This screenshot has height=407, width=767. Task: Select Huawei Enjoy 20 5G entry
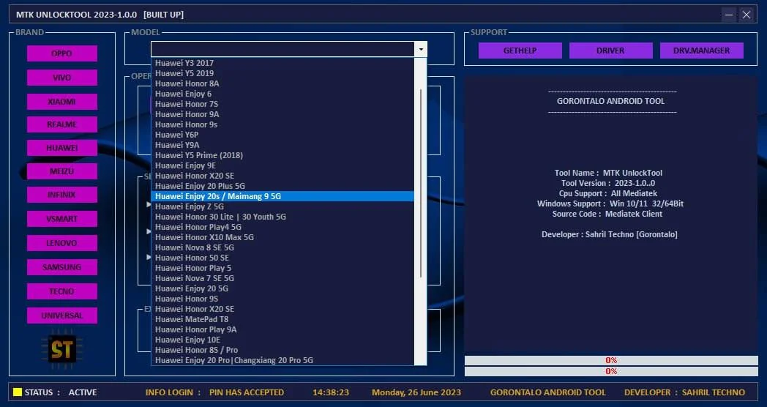283,288
